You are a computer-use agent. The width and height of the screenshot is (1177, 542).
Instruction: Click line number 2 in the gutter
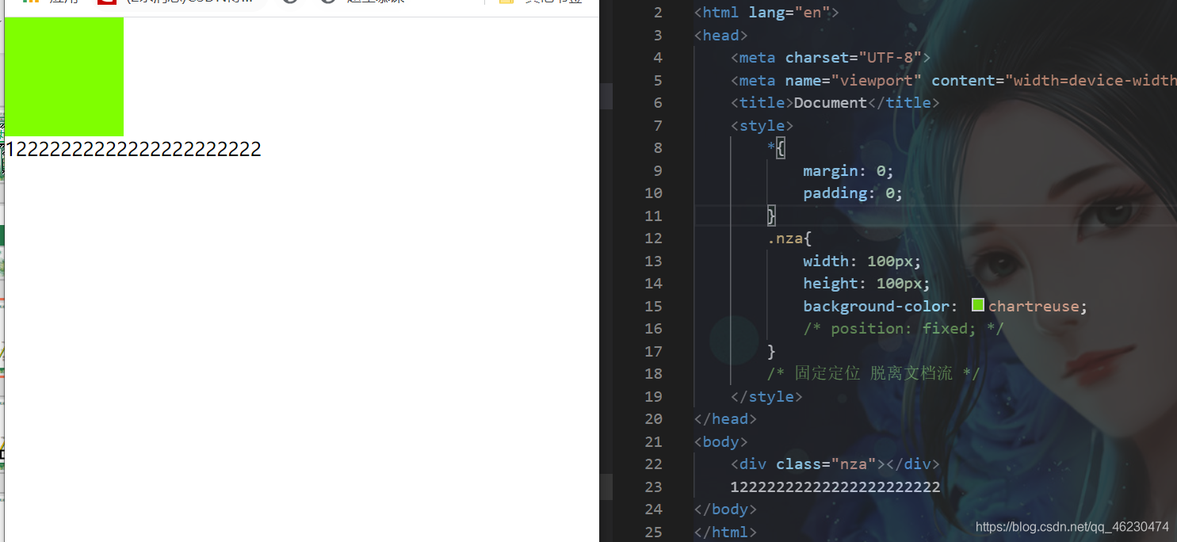point(658,13)
